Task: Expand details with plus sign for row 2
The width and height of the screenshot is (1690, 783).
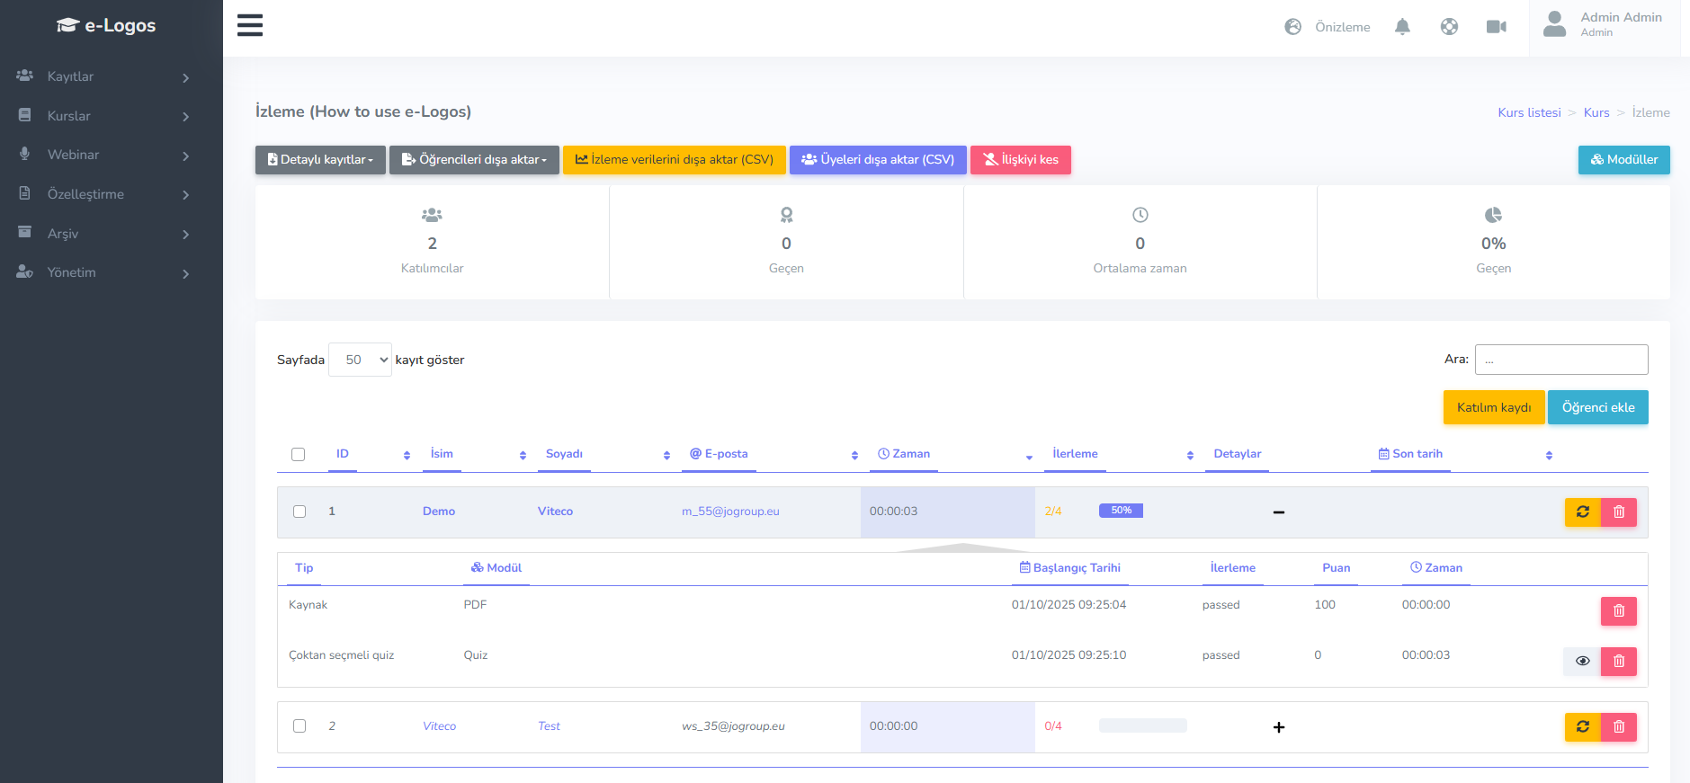Action: coord(1278,727)
